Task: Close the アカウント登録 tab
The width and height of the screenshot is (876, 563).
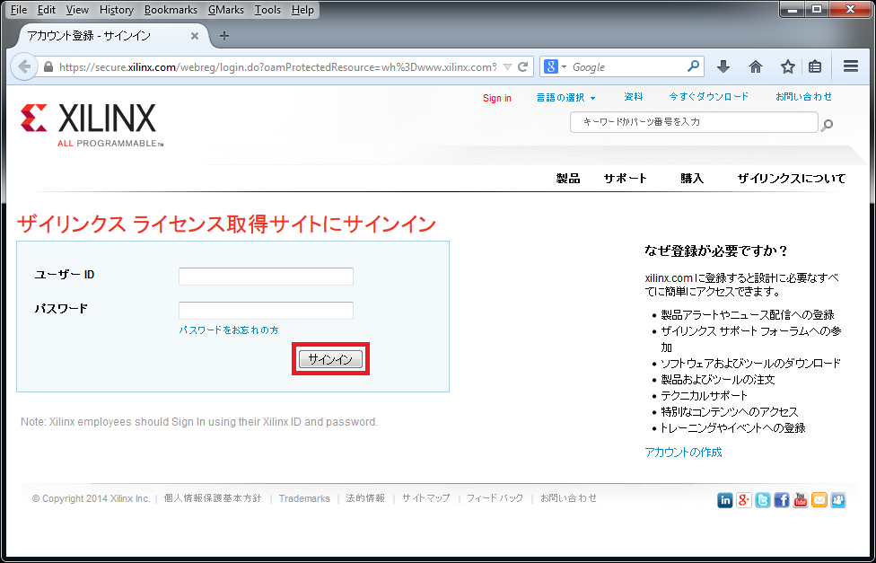Action: (195, 36)
